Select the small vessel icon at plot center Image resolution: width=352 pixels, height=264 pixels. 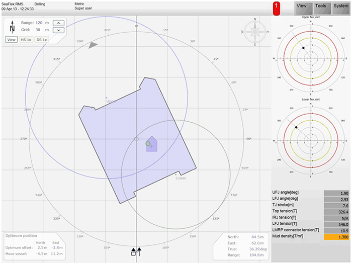(151, 145)
